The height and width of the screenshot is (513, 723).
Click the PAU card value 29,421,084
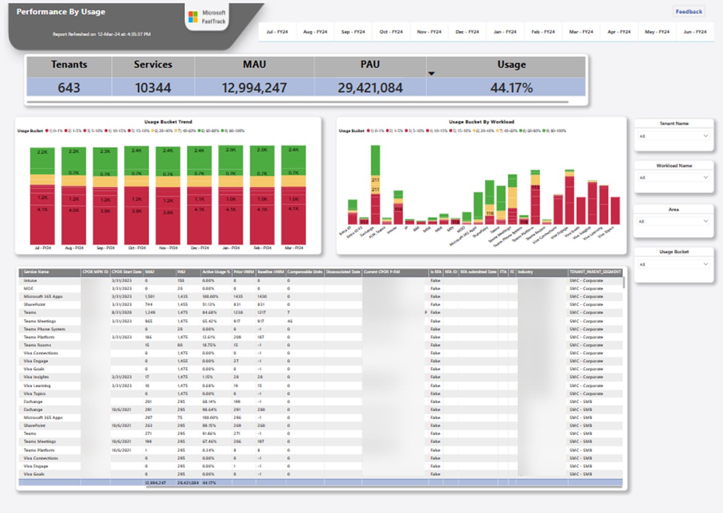tap(370, 88)
